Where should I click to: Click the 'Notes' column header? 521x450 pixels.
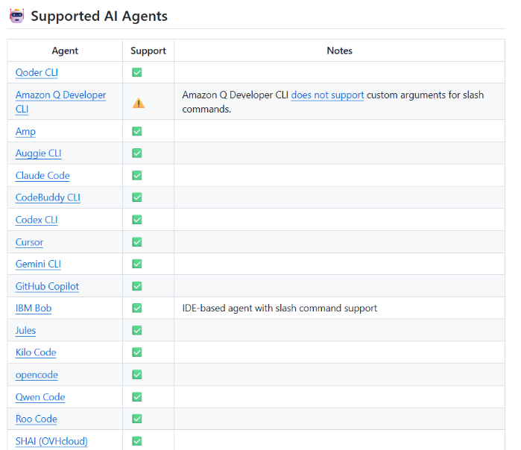pyautogui.click(x=339, y=51)
